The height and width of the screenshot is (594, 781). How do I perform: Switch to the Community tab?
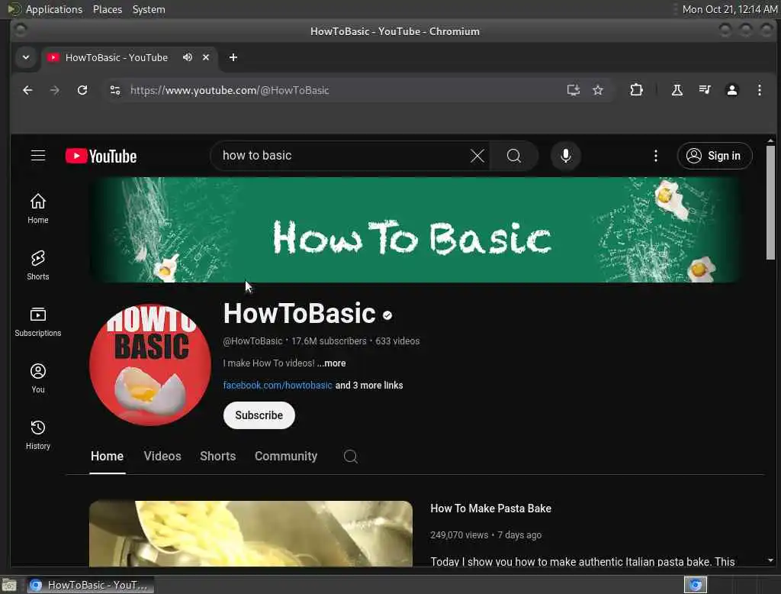(x=286, y=456)
